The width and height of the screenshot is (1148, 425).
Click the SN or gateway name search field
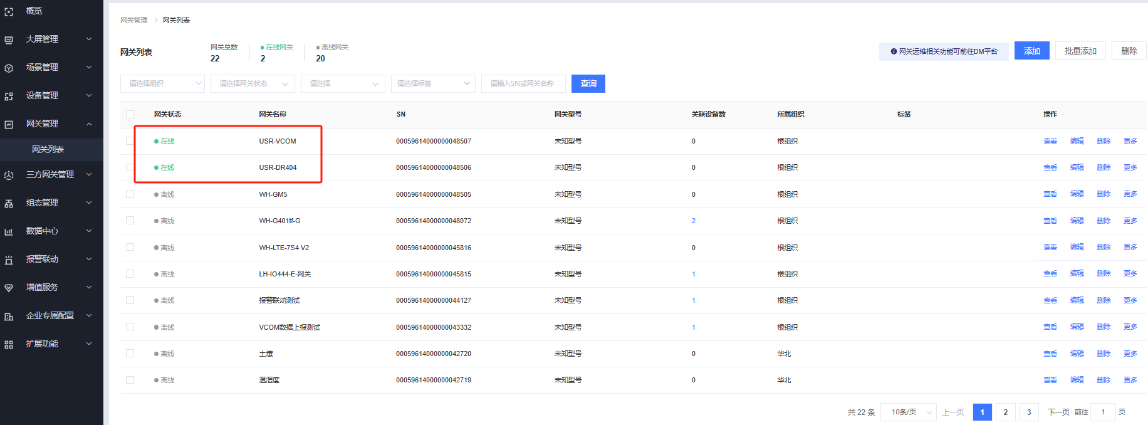[x=523, y=83]
